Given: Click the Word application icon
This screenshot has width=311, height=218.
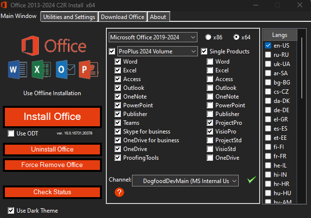Looking at the screenshot, I should click(17, 69).
